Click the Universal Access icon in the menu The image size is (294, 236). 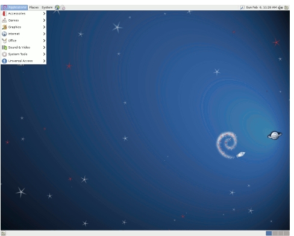point(4,61)
